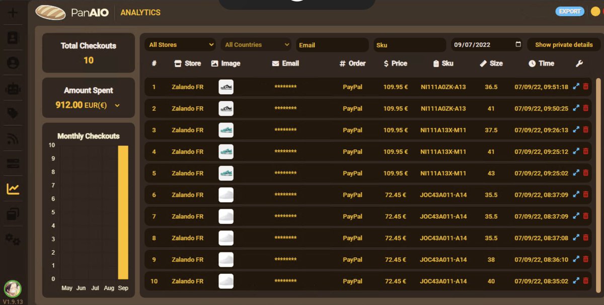
Task: Click size 37.5 in row 3
Action: pos(491,130)
